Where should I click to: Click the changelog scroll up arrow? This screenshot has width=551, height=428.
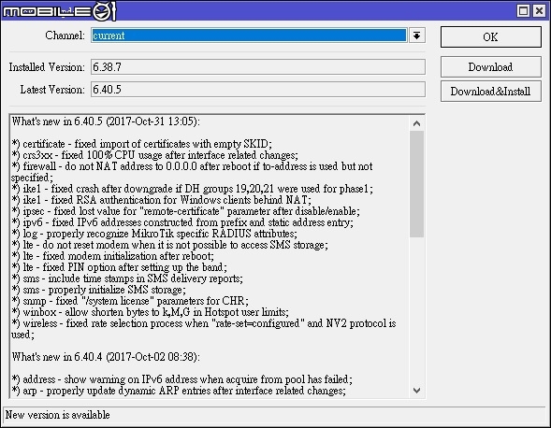coord(417,123)
